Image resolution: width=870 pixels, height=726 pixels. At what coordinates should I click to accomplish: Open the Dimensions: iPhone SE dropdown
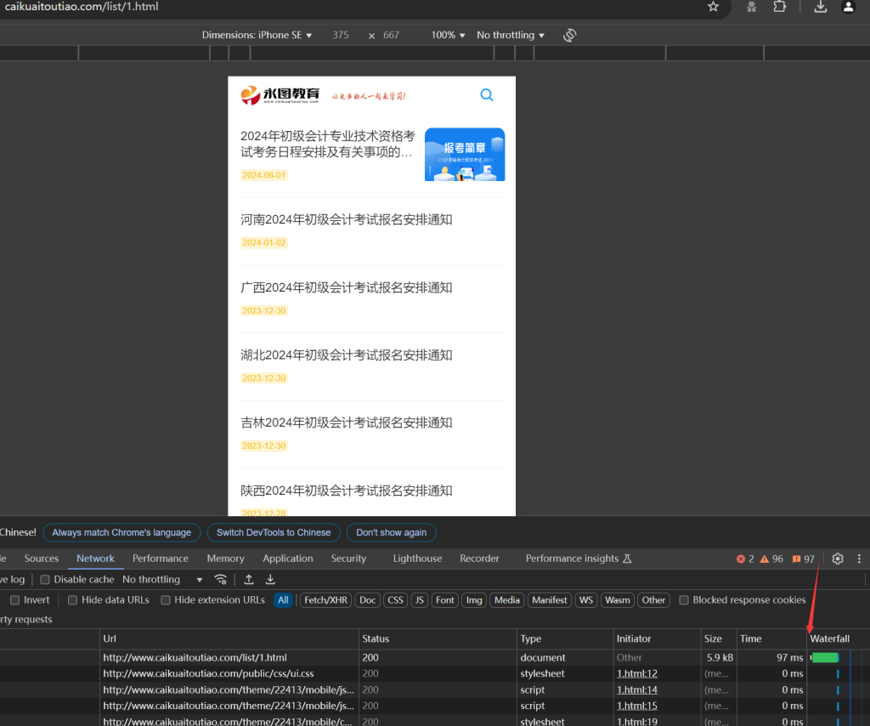pos(257,35)
